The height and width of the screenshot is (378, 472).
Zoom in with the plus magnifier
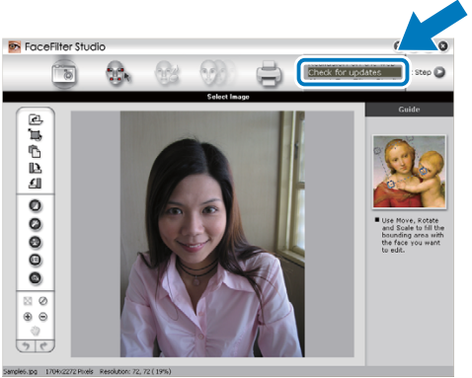pos(28,317)
